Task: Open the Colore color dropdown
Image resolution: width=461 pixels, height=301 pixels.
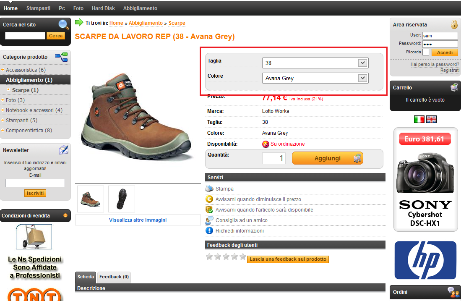Action: (x=315, y=78)
